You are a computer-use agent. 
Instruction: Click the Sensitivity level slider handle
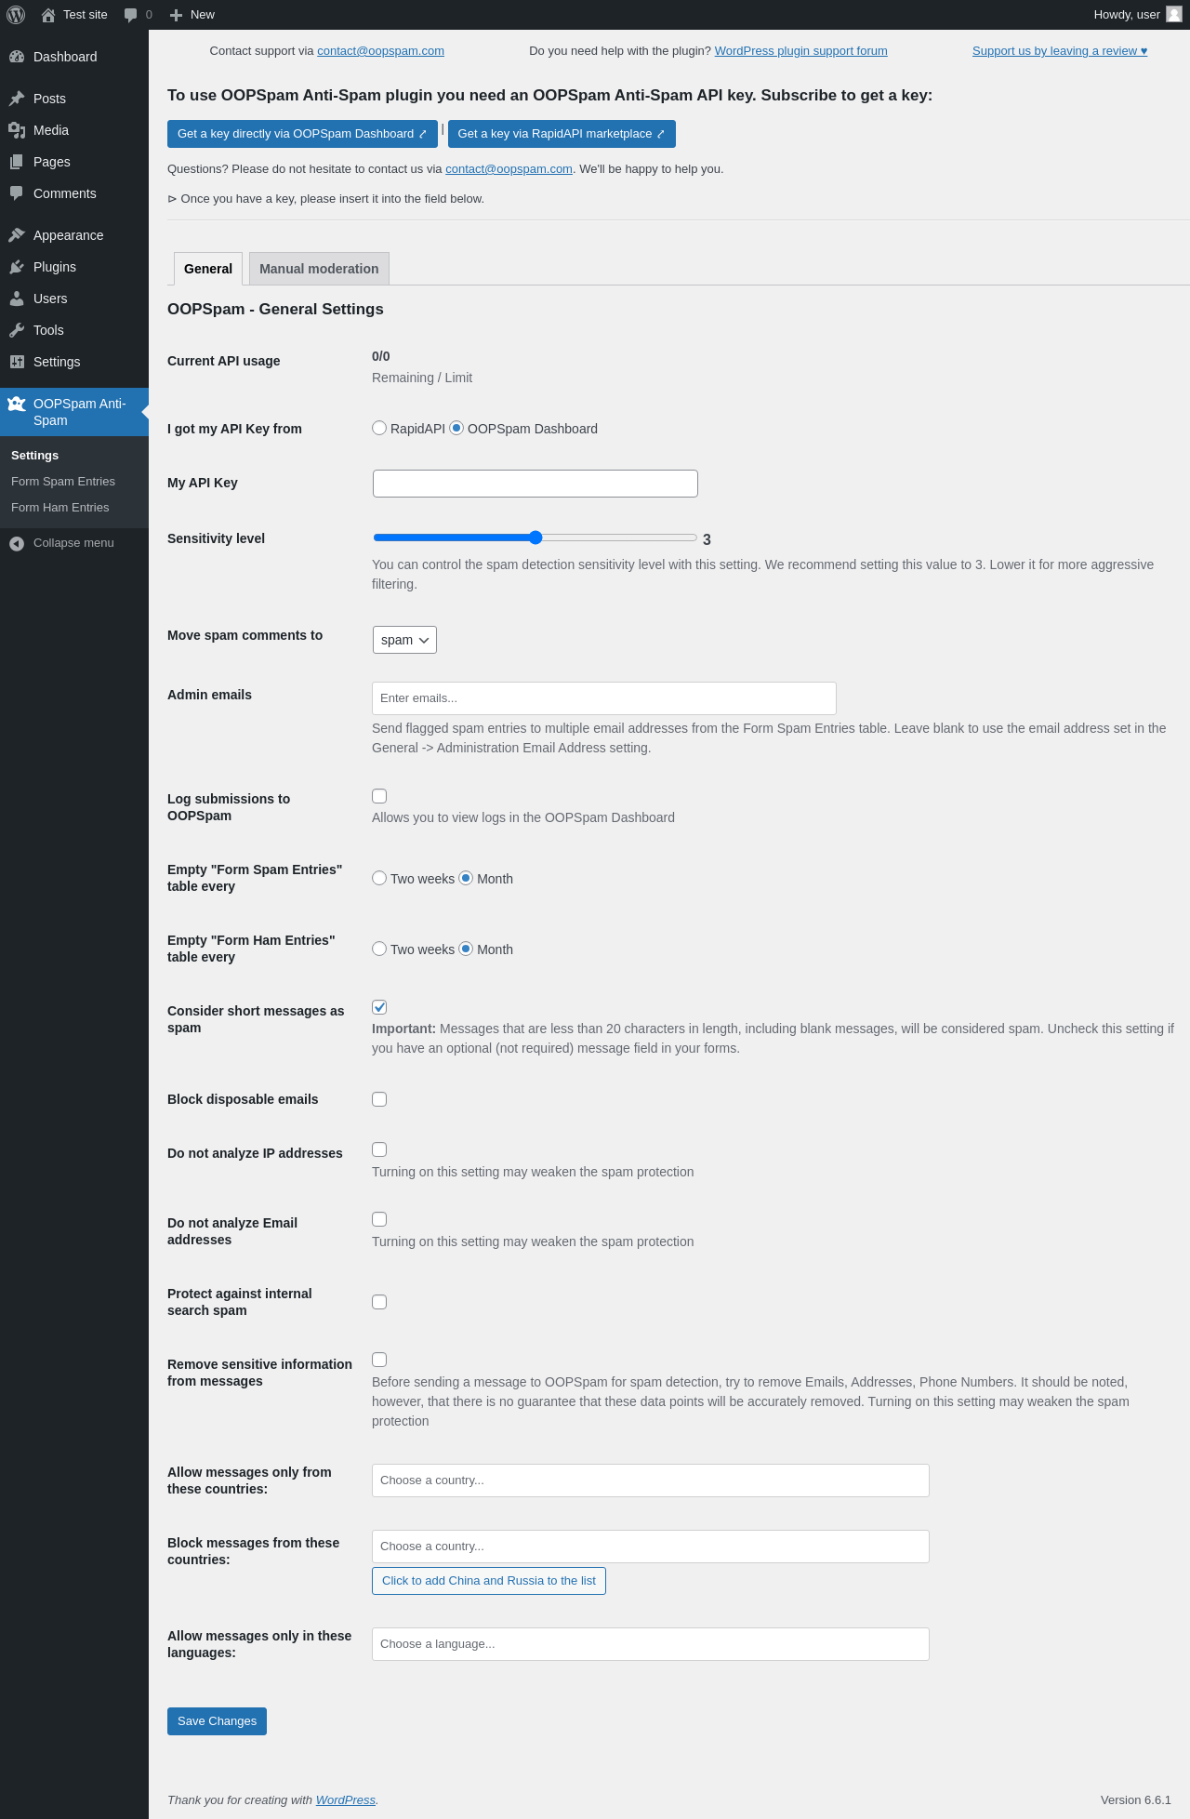535,538
